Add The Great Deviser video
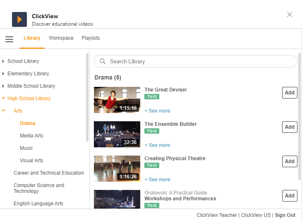The image size is (302, 221). click(290, 93)
